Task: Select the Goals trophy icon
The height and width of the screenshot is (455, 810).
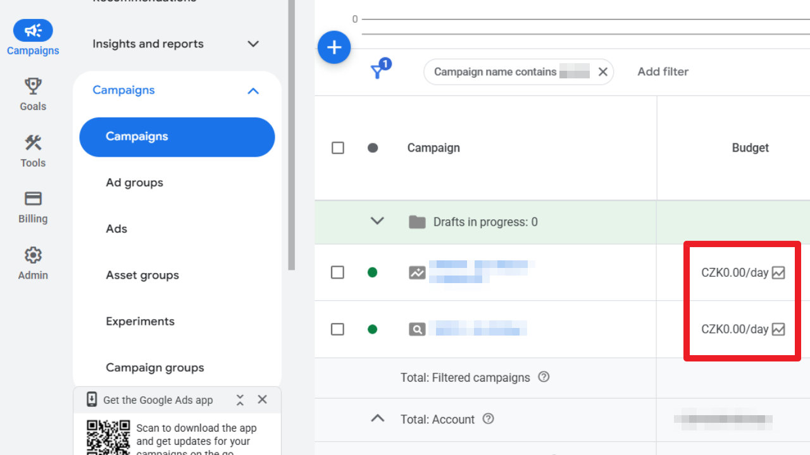Action: [x=32, y=86]
